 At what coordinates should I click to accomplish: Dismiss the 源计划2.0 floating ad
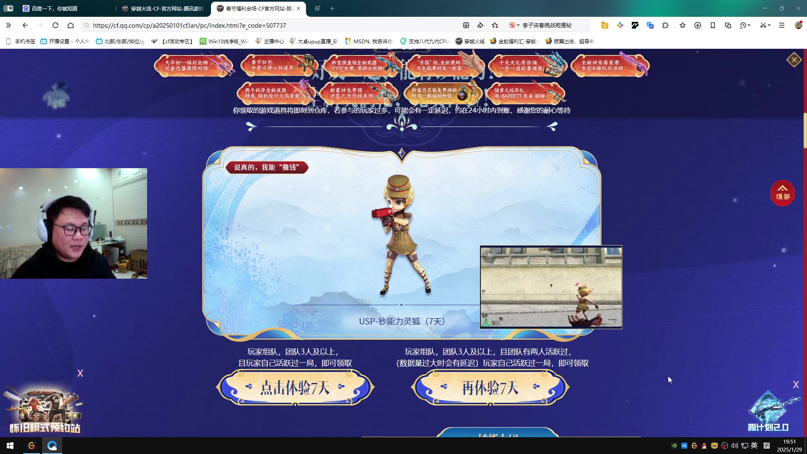click(x=796, y=385)
